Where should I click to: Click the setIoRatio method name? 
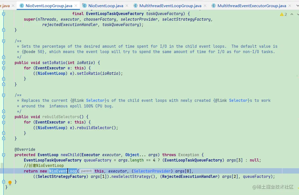click(54, 63)
